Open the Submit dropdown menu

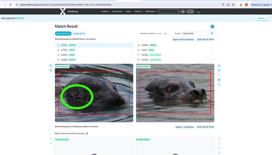point(106,11)
